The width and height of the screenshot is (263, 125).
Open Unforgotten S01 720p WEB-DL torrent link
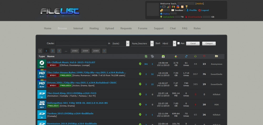(x=77, y=103)
